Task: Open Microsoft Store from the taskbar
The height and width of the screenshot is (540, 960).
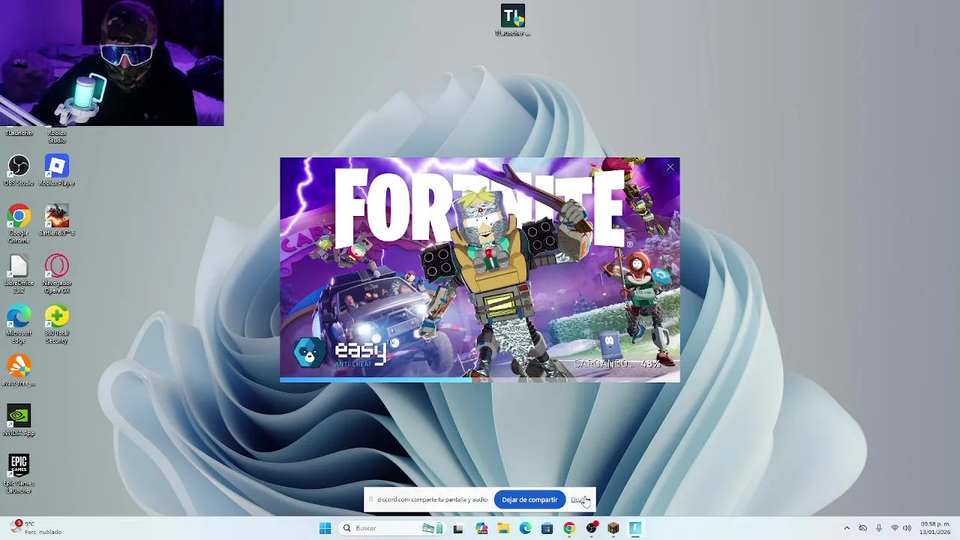Action: [547, 528]
